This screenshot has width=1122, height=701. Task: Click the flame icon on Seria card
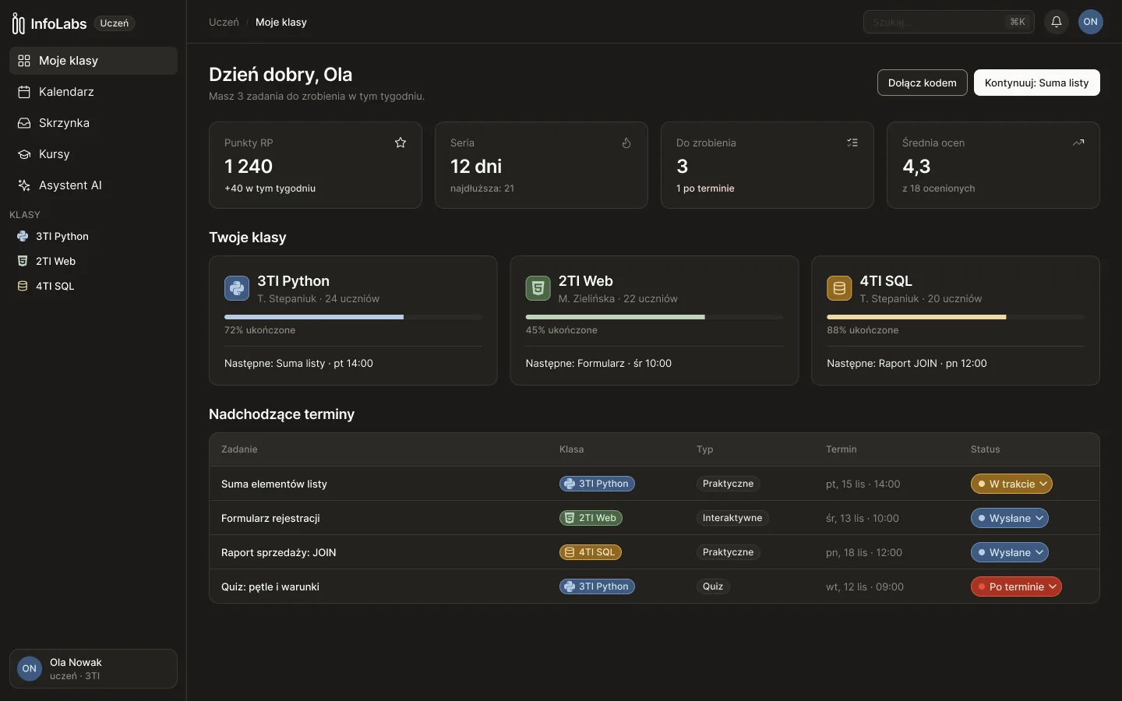point(626,143)
